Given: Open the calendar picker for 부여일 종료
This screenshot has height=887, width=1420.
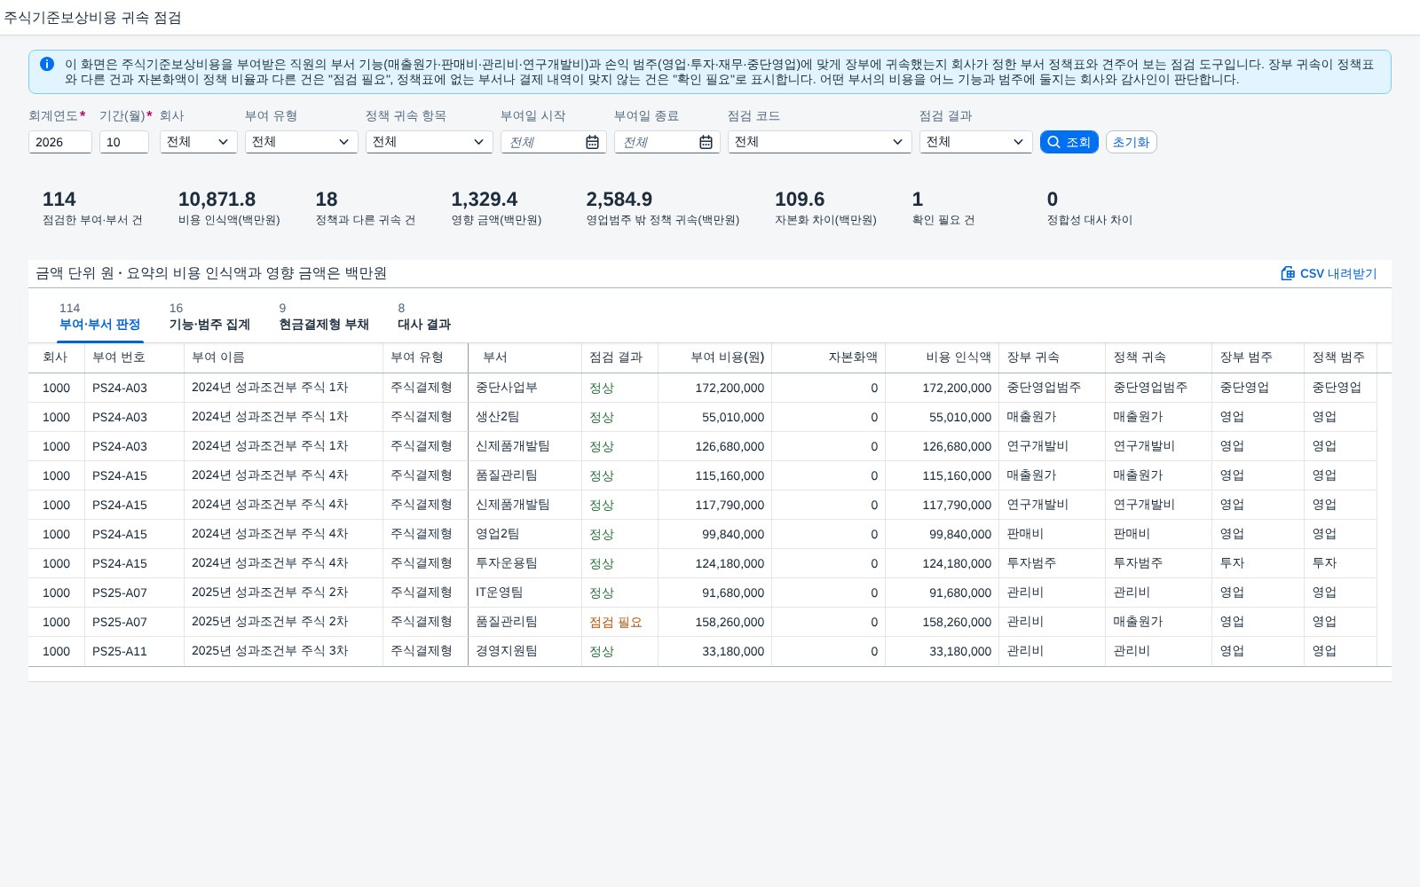Looking at the screenshot, I should [706, 142].
